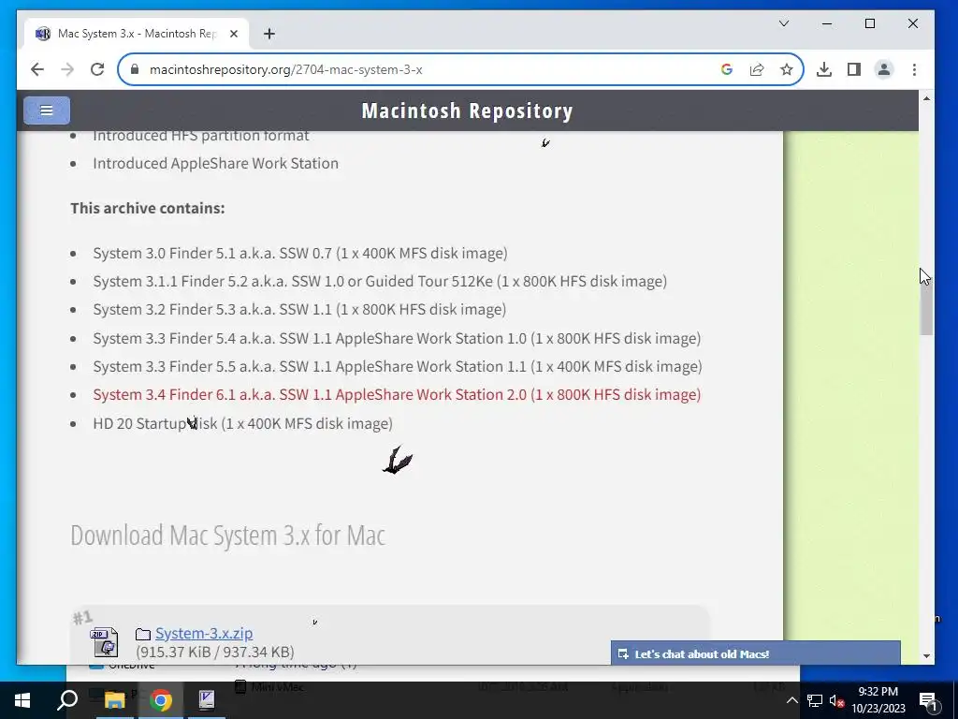Click the scrollbar down arrow
This screenshot has width=958, height=719.
tap(927, 656)
